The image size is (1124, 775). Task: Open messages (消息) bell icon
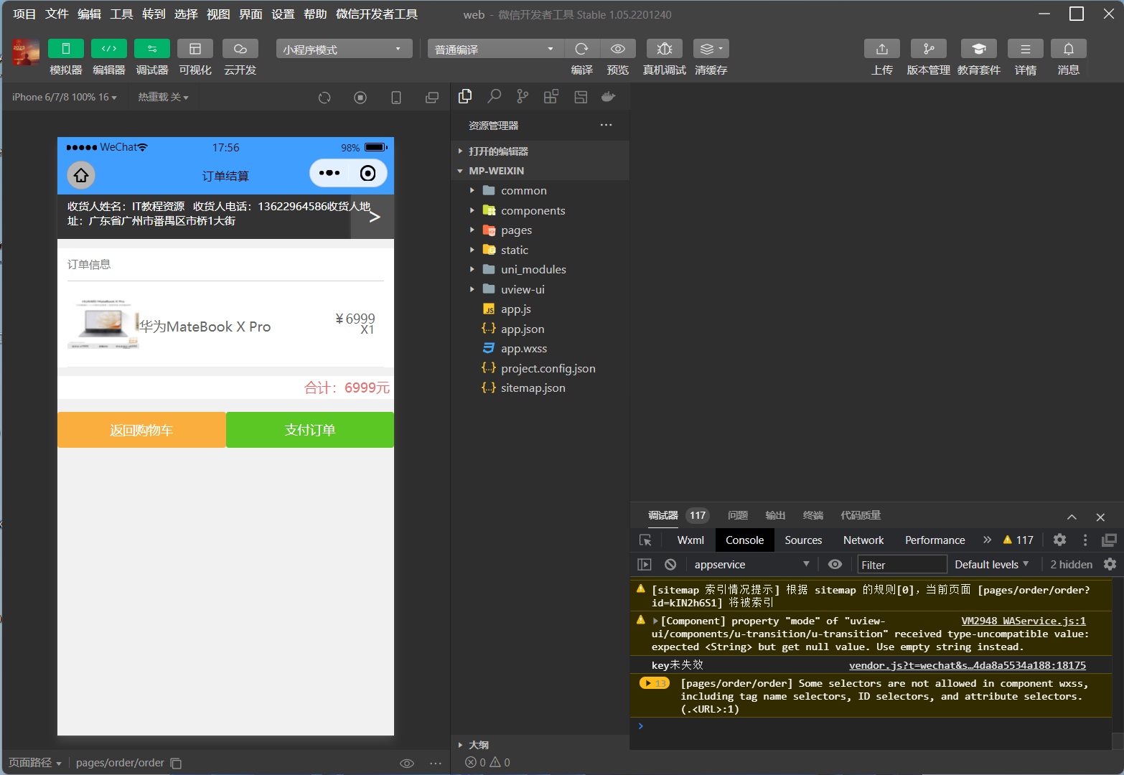click(x=1069, y=48)
